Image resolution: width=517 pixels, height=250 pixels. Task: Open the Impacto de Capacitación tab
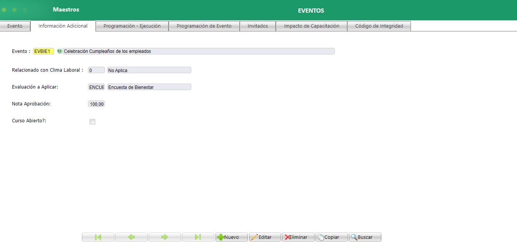312,26
